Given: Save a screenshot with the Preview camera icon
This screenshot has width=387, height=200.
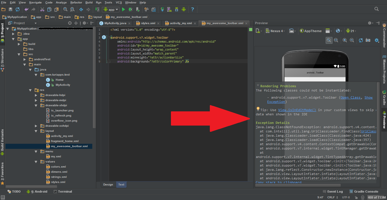Looking at the screenshot, I should [368, 40].
